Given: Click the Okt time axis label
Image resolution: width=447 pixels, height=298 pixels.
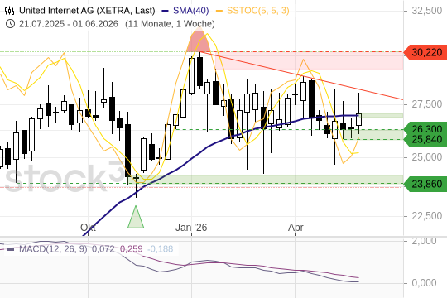Looking at the screenshot, I should pos(88,228).
